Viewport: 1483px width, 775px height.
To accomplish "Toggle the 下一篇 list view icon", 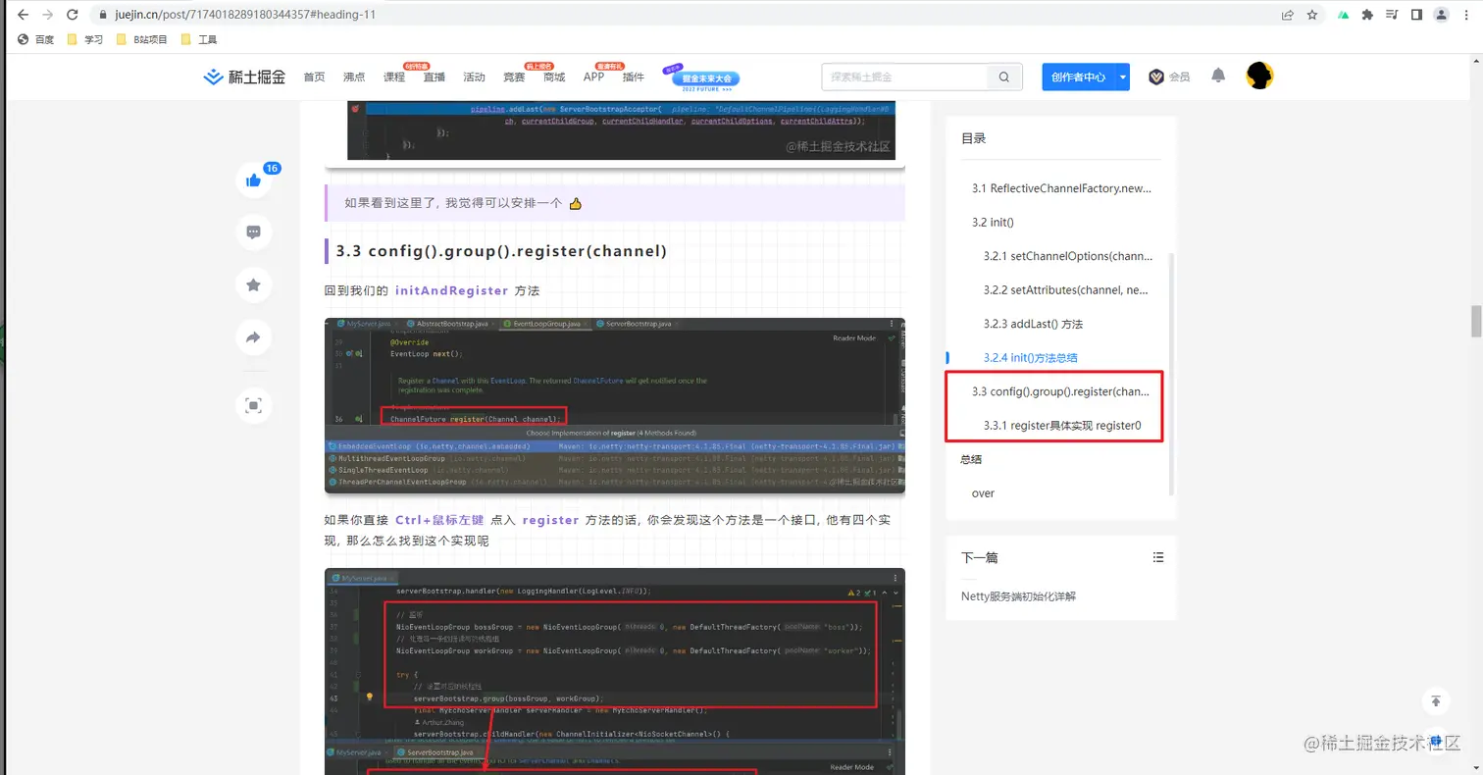I will pos(1158,557).
